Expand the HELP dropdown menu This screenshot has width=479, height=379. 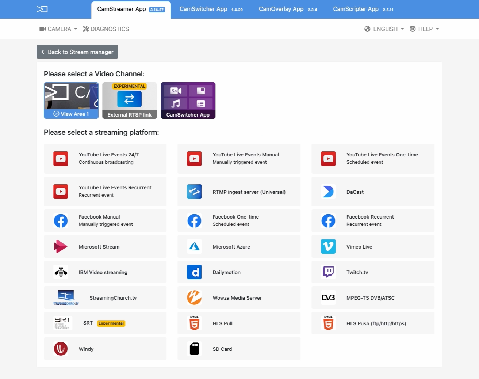pyautogui.click(x=424, y=29)
